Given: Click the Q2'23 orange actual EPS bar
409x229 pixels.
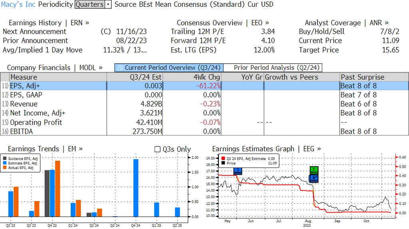Looking at the screenshot, I should pyautogui.click(x=16, y=201).
